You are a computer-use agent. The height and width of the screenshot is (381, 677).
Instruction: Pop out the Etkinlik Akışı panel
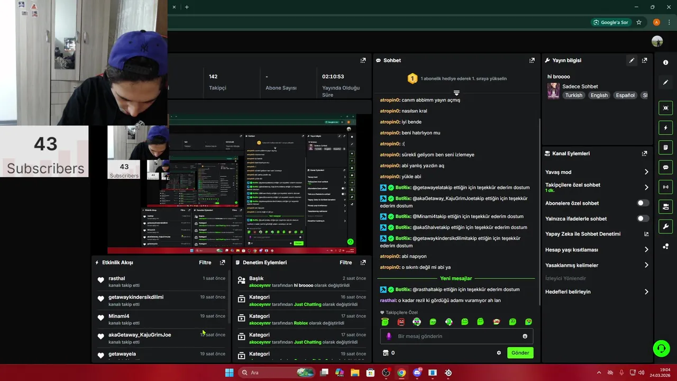[222, 262]
